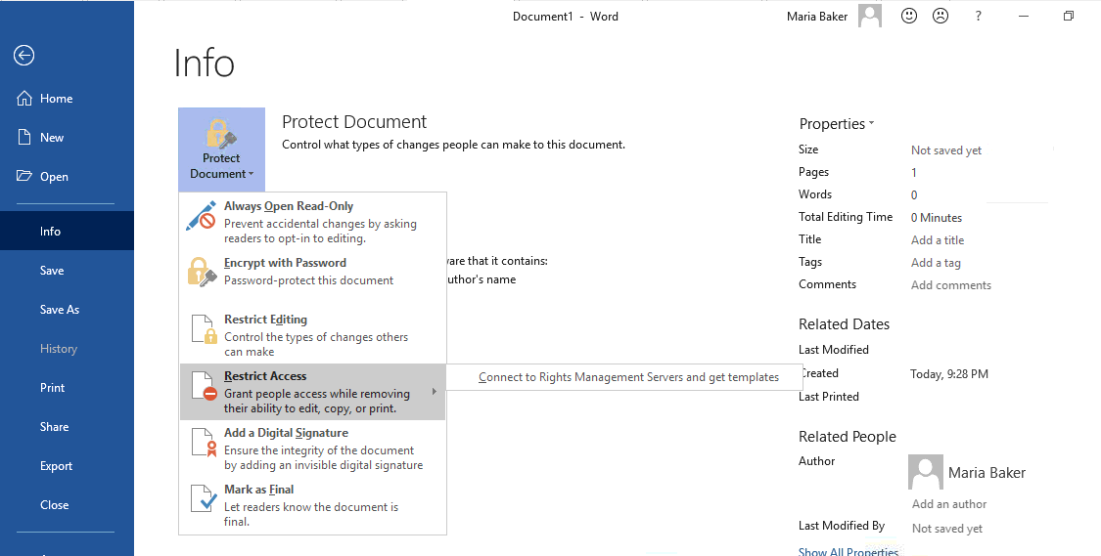Click the Add a Digital Signature ribbon icon
The width and height of the screenshot is (1101, 556).
[204, 443]
